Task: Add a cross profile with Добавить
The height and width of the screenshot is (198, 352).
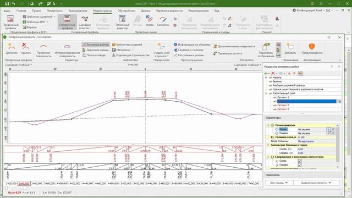Action: (12, 49)
